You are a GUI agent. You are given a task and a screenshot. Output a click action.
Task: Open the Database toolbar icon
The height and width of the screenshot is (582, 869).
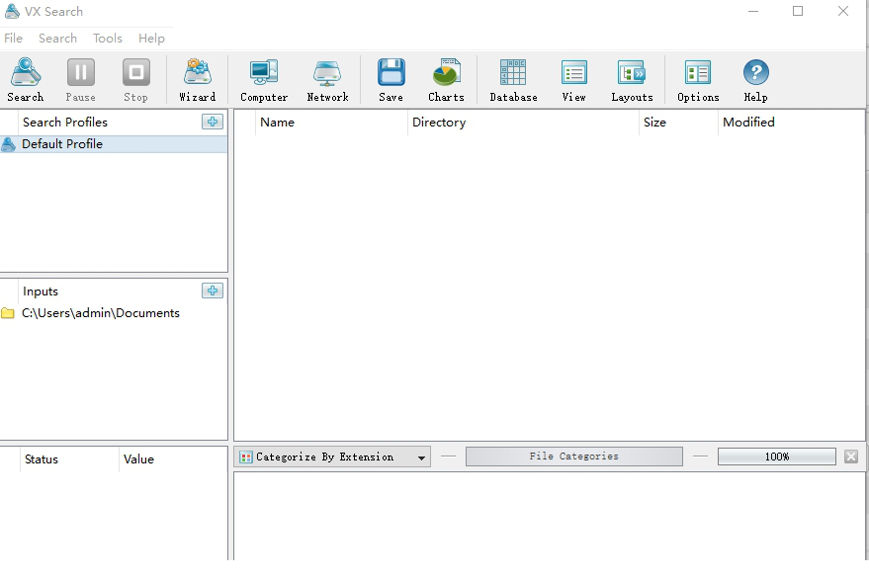(x=513, y=79)
